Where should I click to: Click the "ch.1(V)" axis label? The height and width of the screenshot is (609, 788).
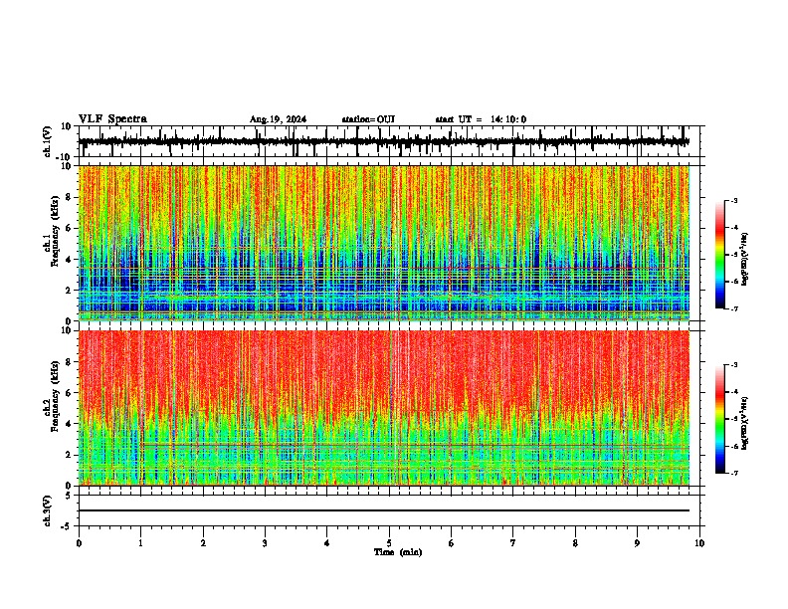click(47, 141)
